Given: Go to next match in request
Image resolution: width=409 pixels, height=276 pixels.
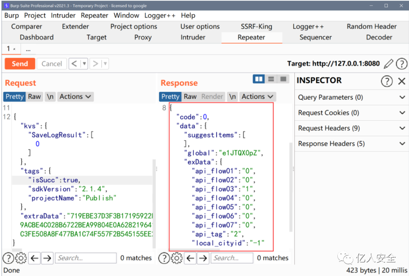Looking at the screenshot, I should coord(47,258).
